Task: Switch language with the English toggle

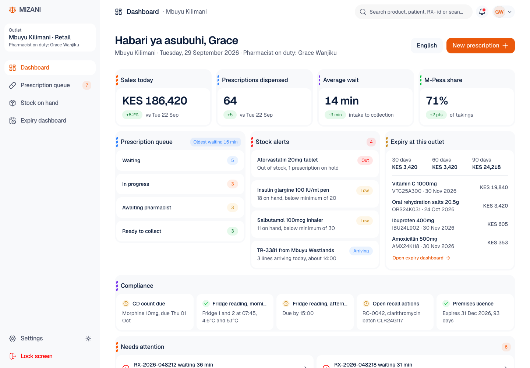Action: 427,46
